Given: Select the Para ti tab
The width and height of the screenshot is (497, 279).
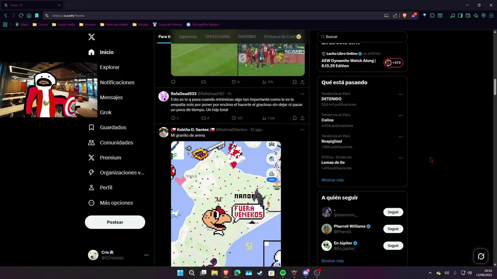Looking at the screenshot, I should click(164, 36).
